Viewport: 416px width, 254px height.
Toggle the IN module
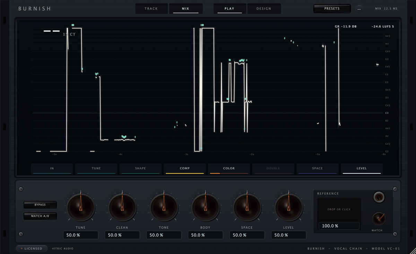[x=52, y=169]
